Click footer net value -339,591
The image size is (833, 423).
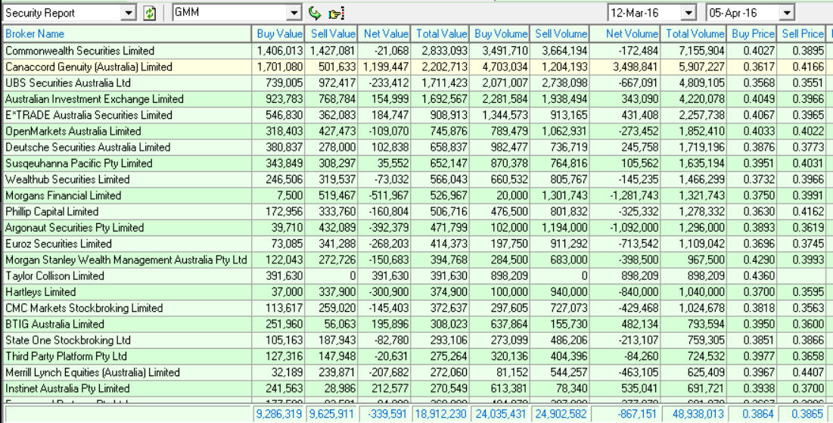pyautogui.click(x=388, y=414)
